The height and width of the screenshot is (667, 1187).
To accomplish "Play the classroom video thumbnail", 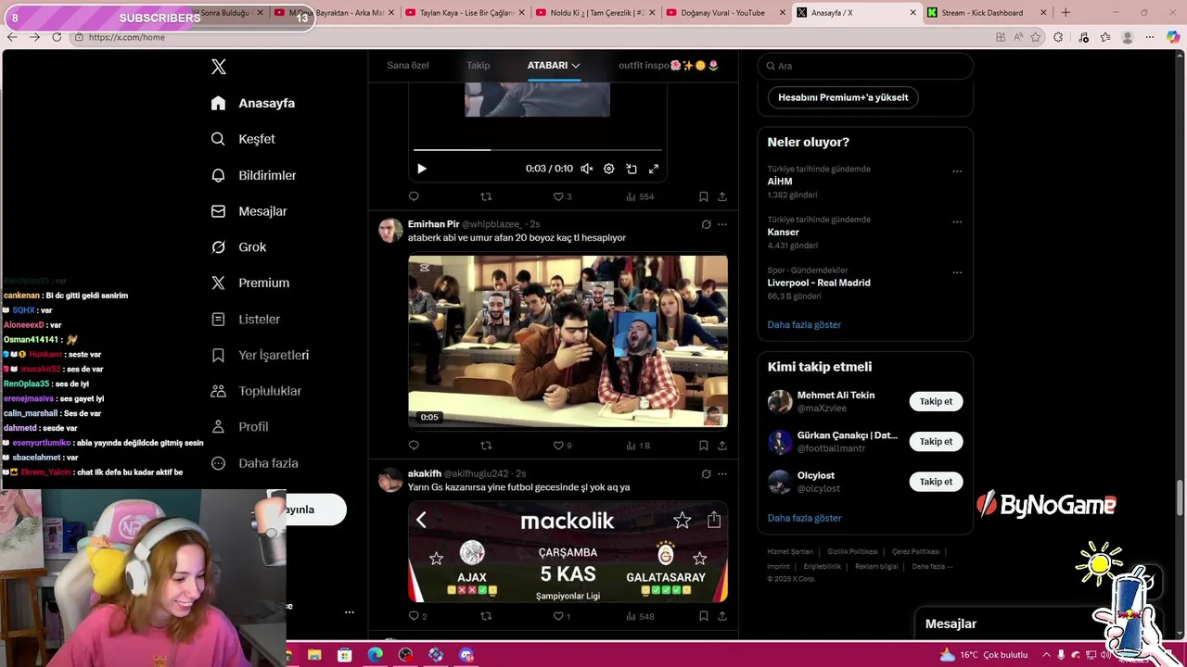I will point(568,342).
